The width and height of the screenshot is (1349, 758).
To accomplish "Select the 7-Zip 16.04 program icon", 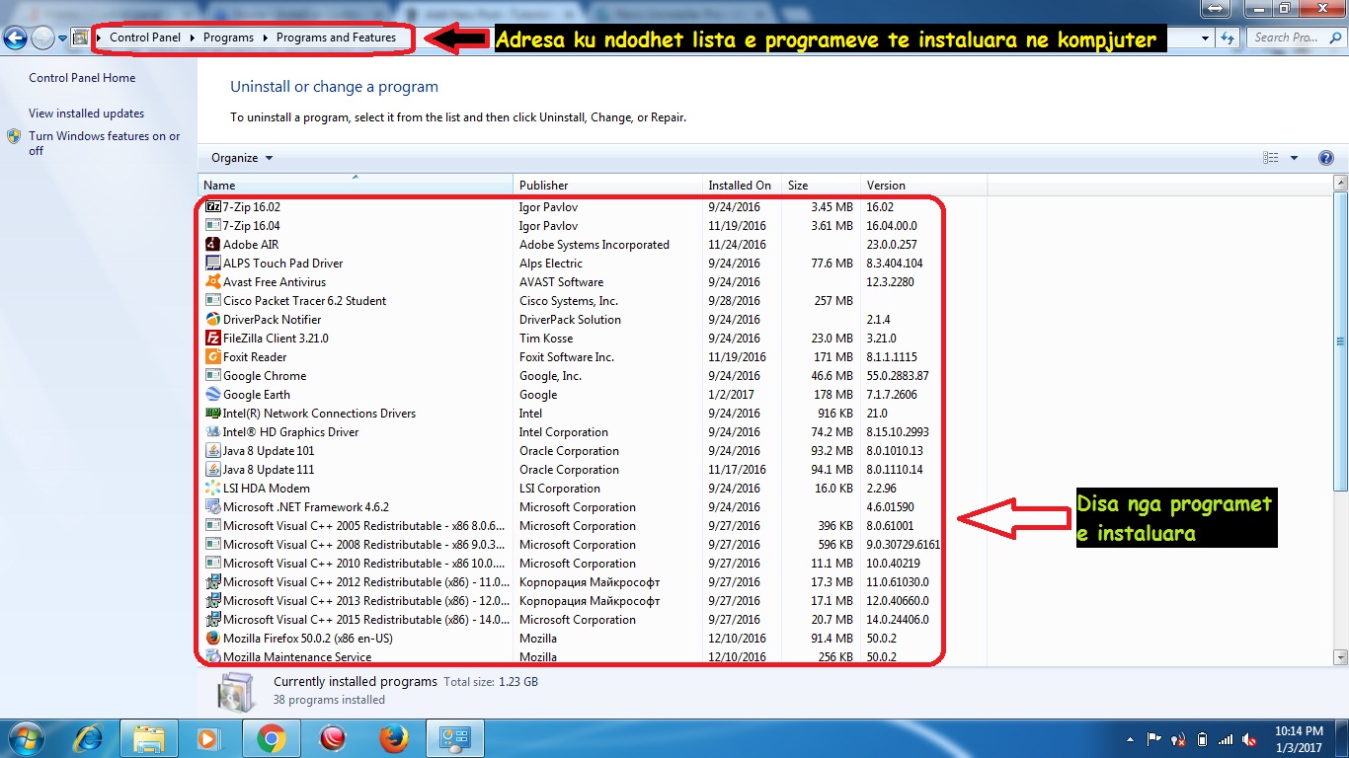I will 213,226.
